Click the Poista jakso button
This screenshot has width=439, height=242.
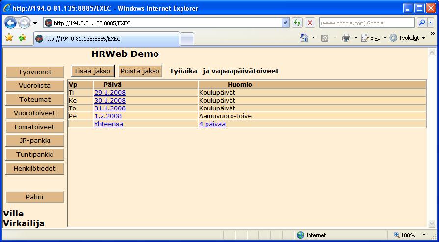tap(140, 71)
